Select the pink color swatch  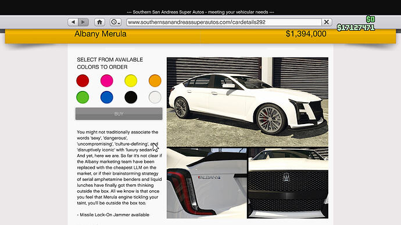107,81
